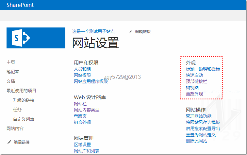
Task: Click the SharePoint site logo image
Action: [36, 38]
